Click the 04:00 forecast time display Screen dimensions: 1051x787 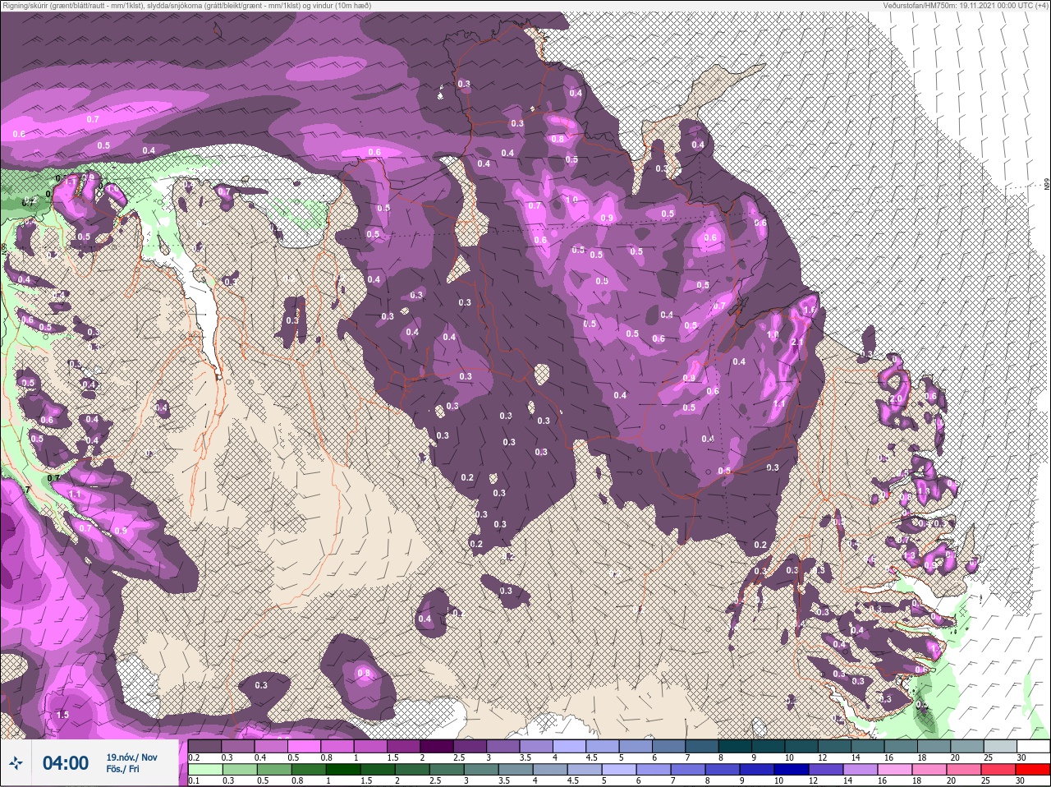(66, 763)
